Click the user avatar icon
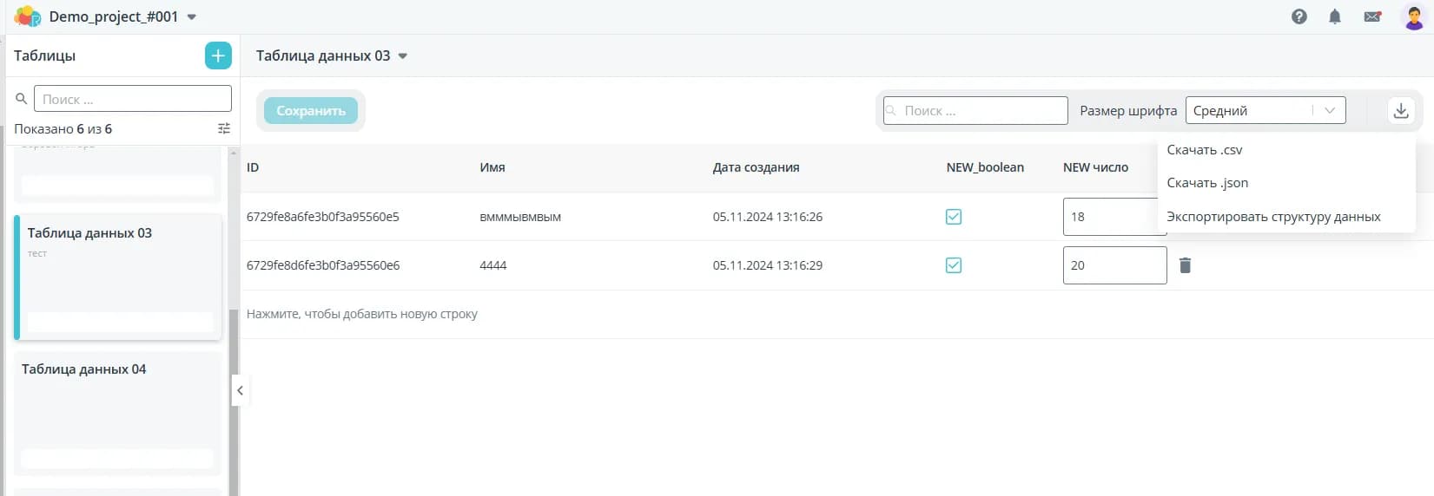Viewport: 1434px width, 496px height. [x=1413, y=16]
